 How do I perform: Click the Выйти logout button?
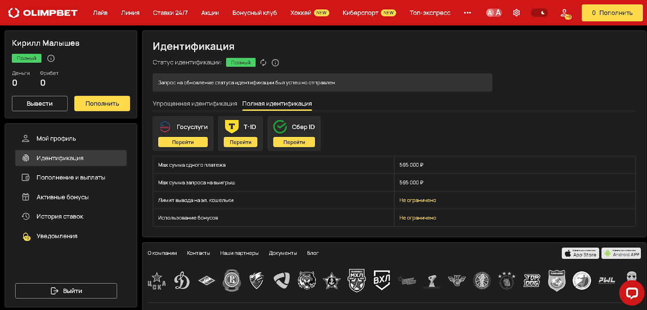pyautogui.click(x=66, y=291)
